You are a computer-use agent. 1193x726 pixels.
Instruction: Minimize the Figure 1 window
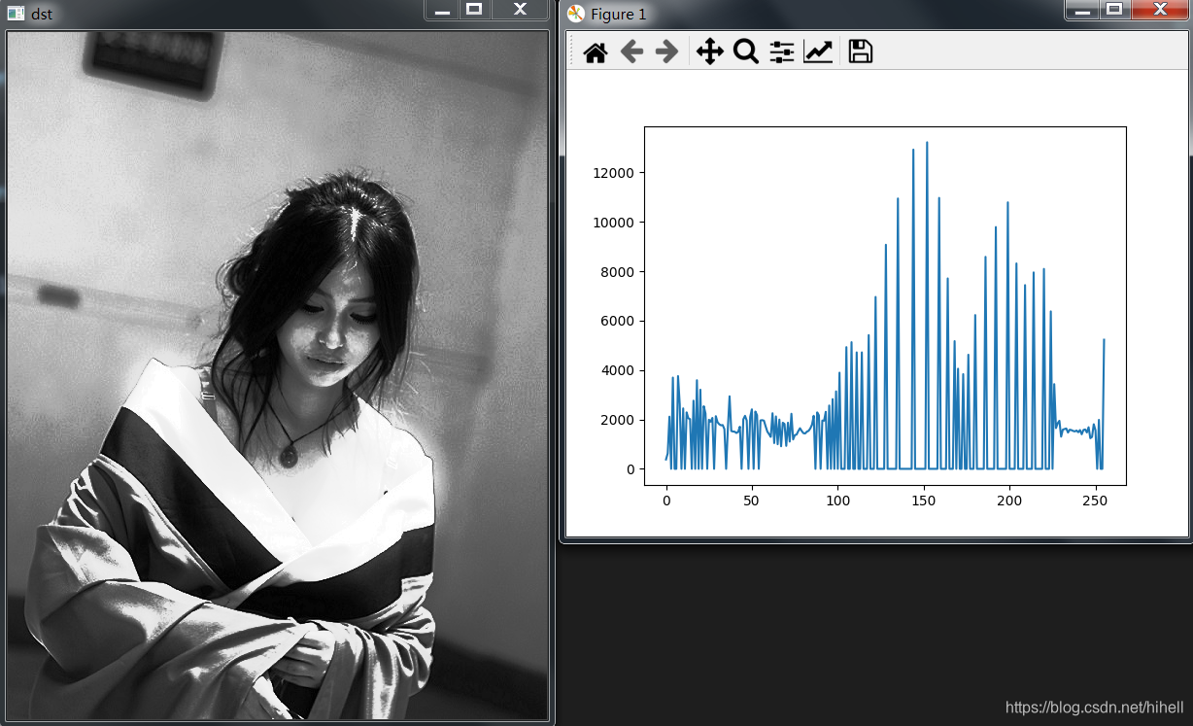coord(1081,11)
